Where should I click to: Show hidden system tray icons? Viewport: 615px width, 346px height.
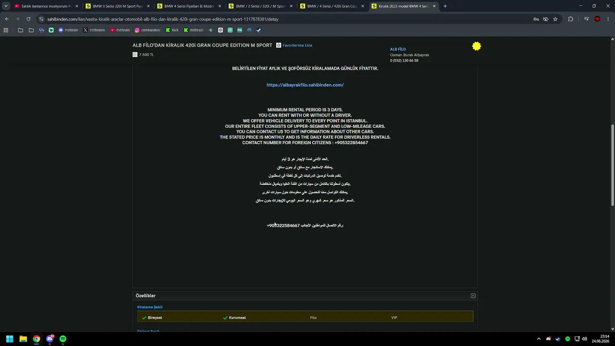pyautogui.click(x=539, y=339)
